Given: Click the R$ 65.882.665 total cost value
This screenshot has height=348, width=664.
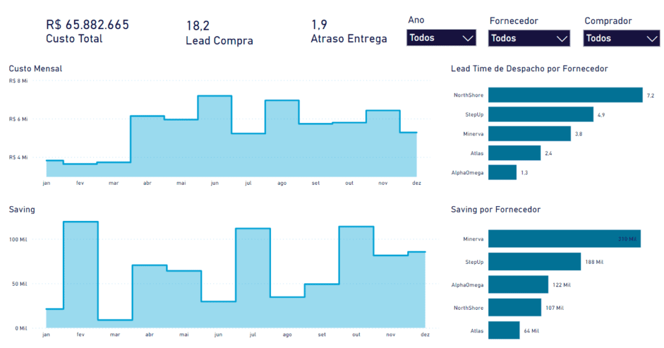Looking at the screenshot, I should (x=88, y=25).
